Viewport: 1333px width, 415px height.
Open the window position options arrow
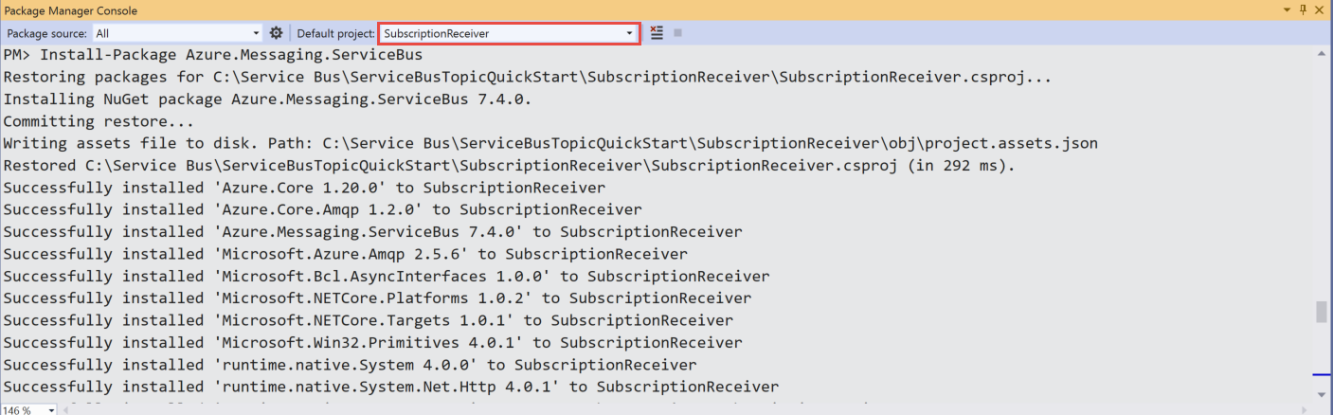click(1287, 9)
